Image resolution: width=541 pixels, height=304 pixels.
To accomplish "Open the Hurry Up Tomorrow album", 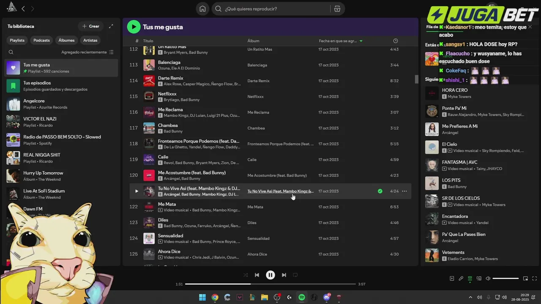I will [61, 176].
